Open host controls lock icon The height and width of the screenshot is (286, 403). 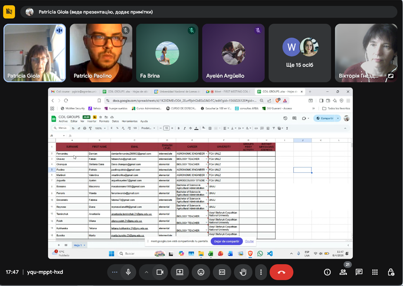pos(391,272)
